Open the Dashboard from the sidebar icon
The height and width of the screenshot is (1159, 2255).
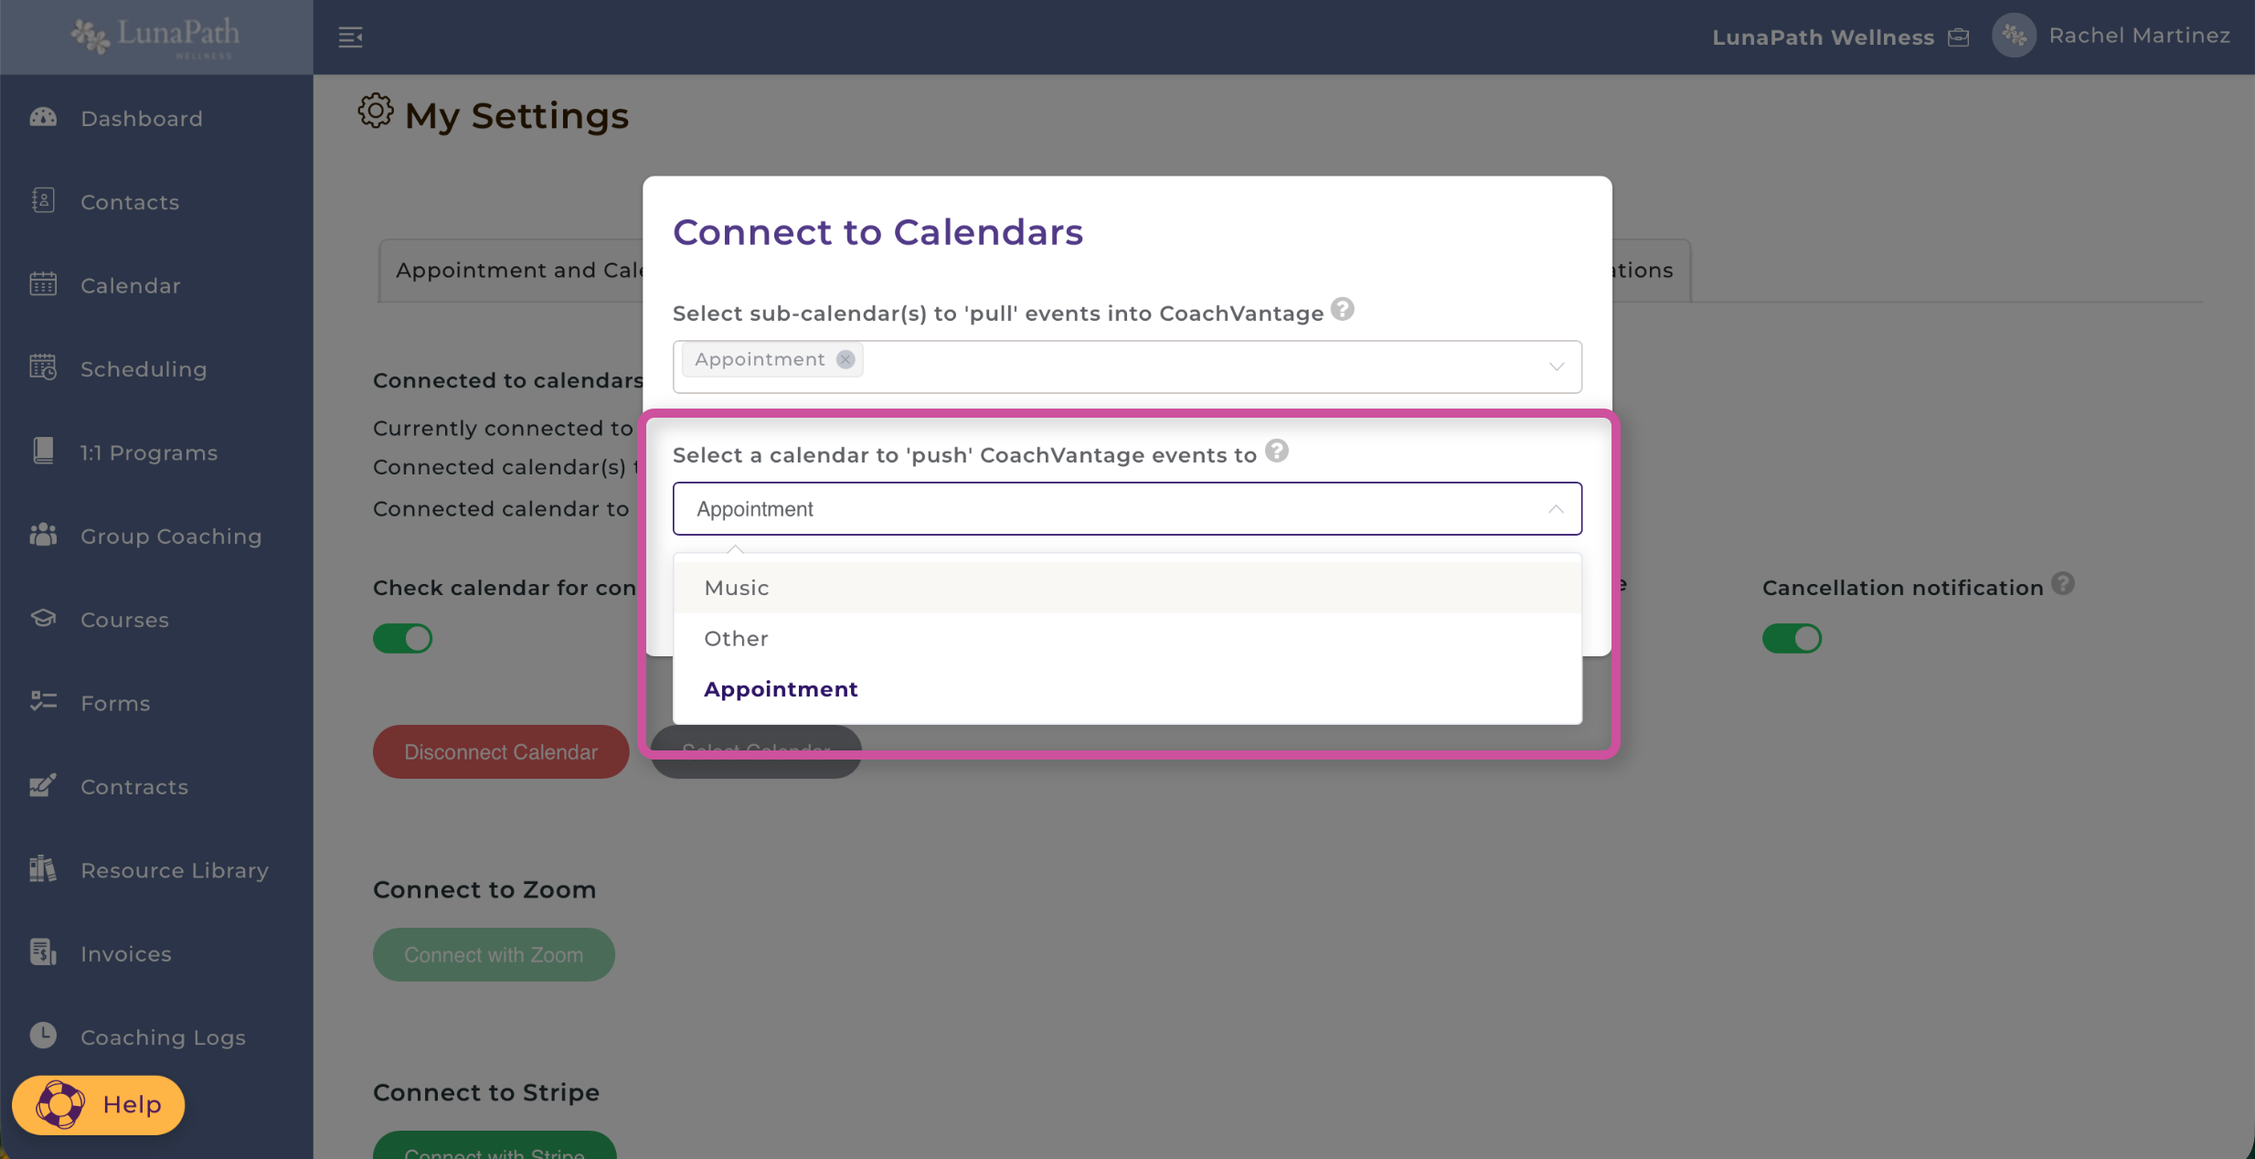(x=43, y=118)
